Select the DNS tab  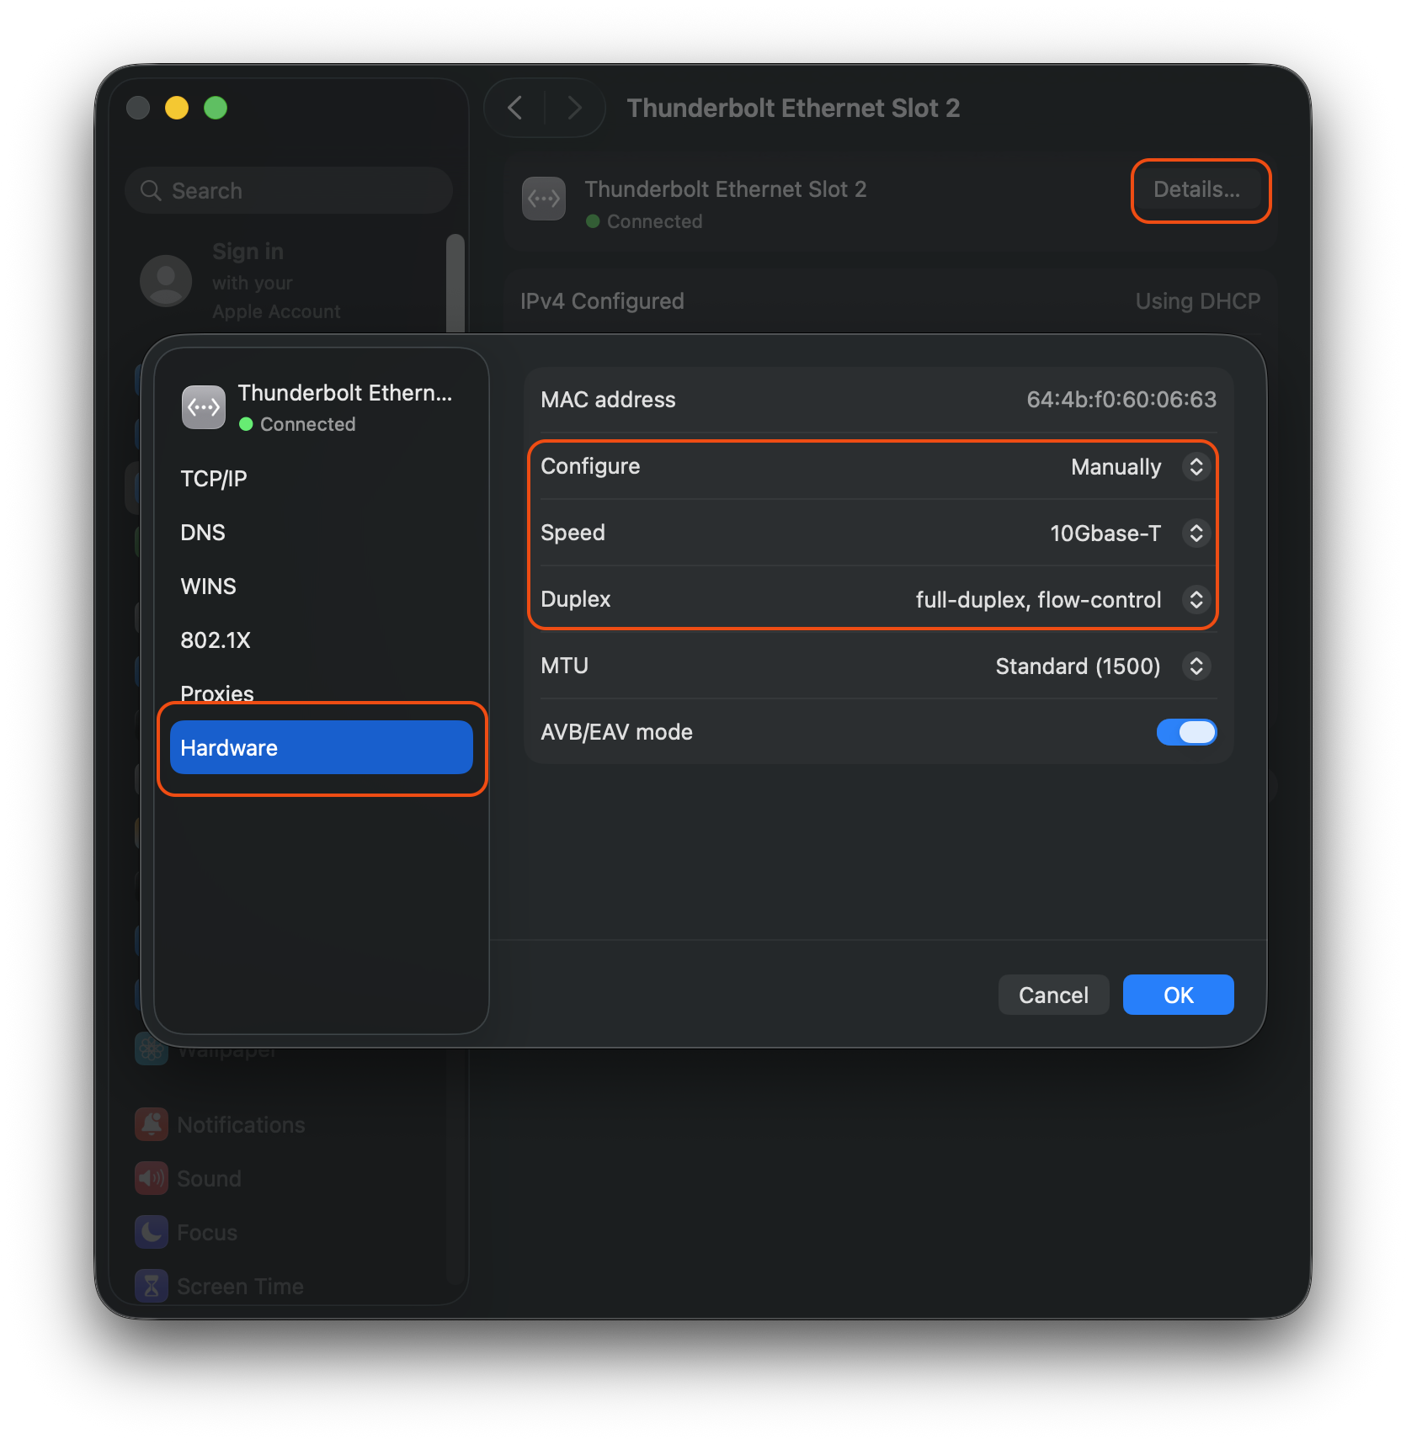click(x=203, y=533)
